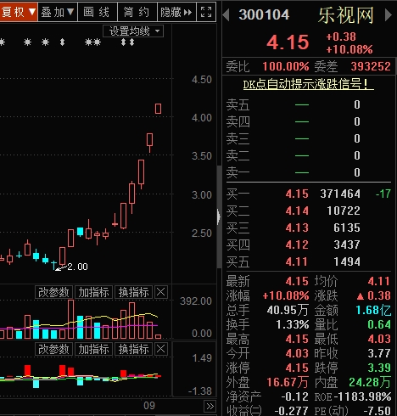Click the 外盘 value 16.67万
397x416 pixels.
pyautogui.click(x=288, y=382)
